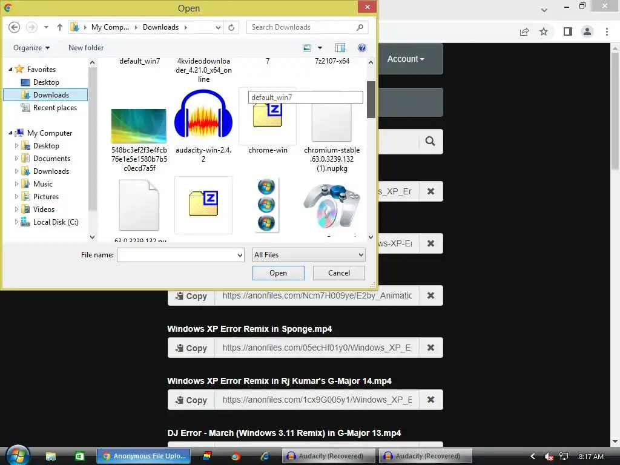Viewport: 620px width, 465px height.
Task: Click the website search magnifier button
Action: (x=430, y=141)
